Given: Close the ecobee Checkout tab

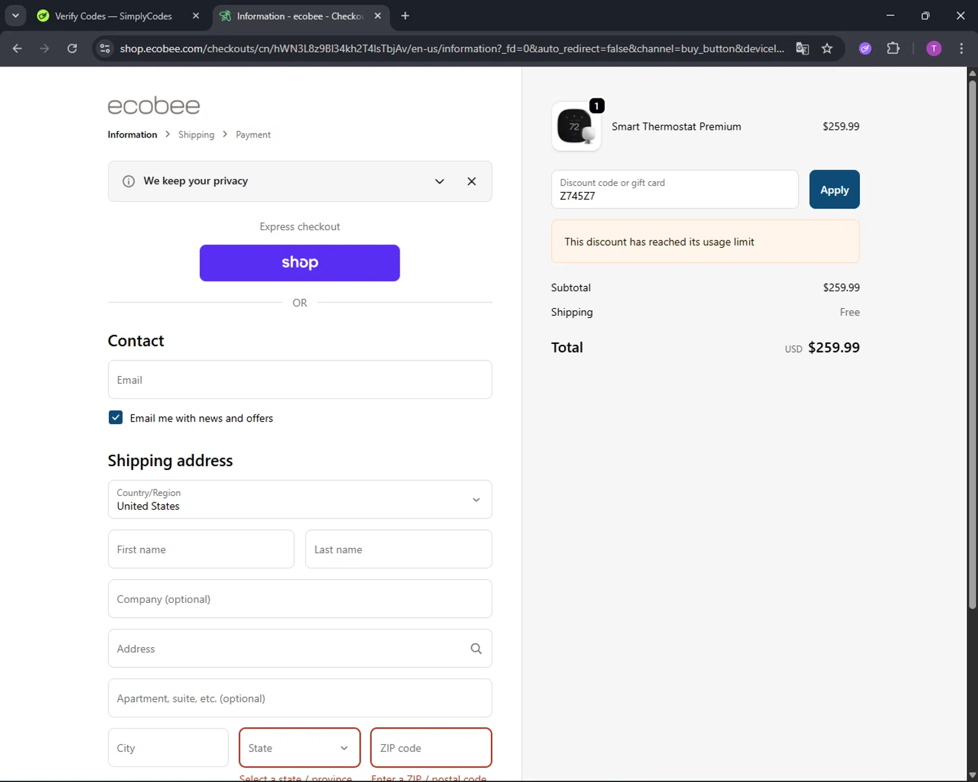Looking at the screenshot, I should [x=378, y=16].
